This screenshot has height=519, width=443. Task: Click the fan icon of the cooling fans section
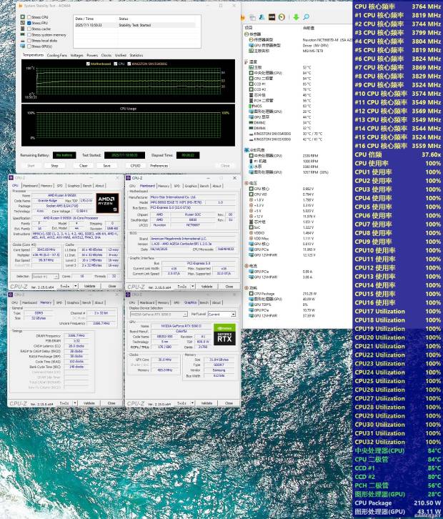pos(247,150)
